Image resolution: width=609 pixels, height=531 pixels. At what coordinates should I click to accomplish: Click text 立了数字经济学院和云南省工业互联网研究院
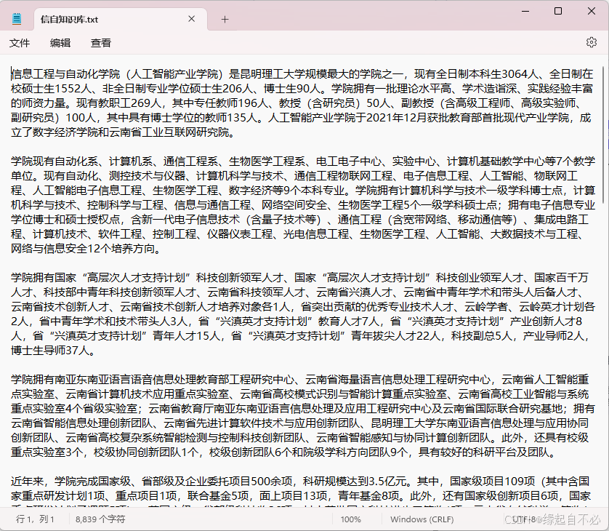coord(120,132)
